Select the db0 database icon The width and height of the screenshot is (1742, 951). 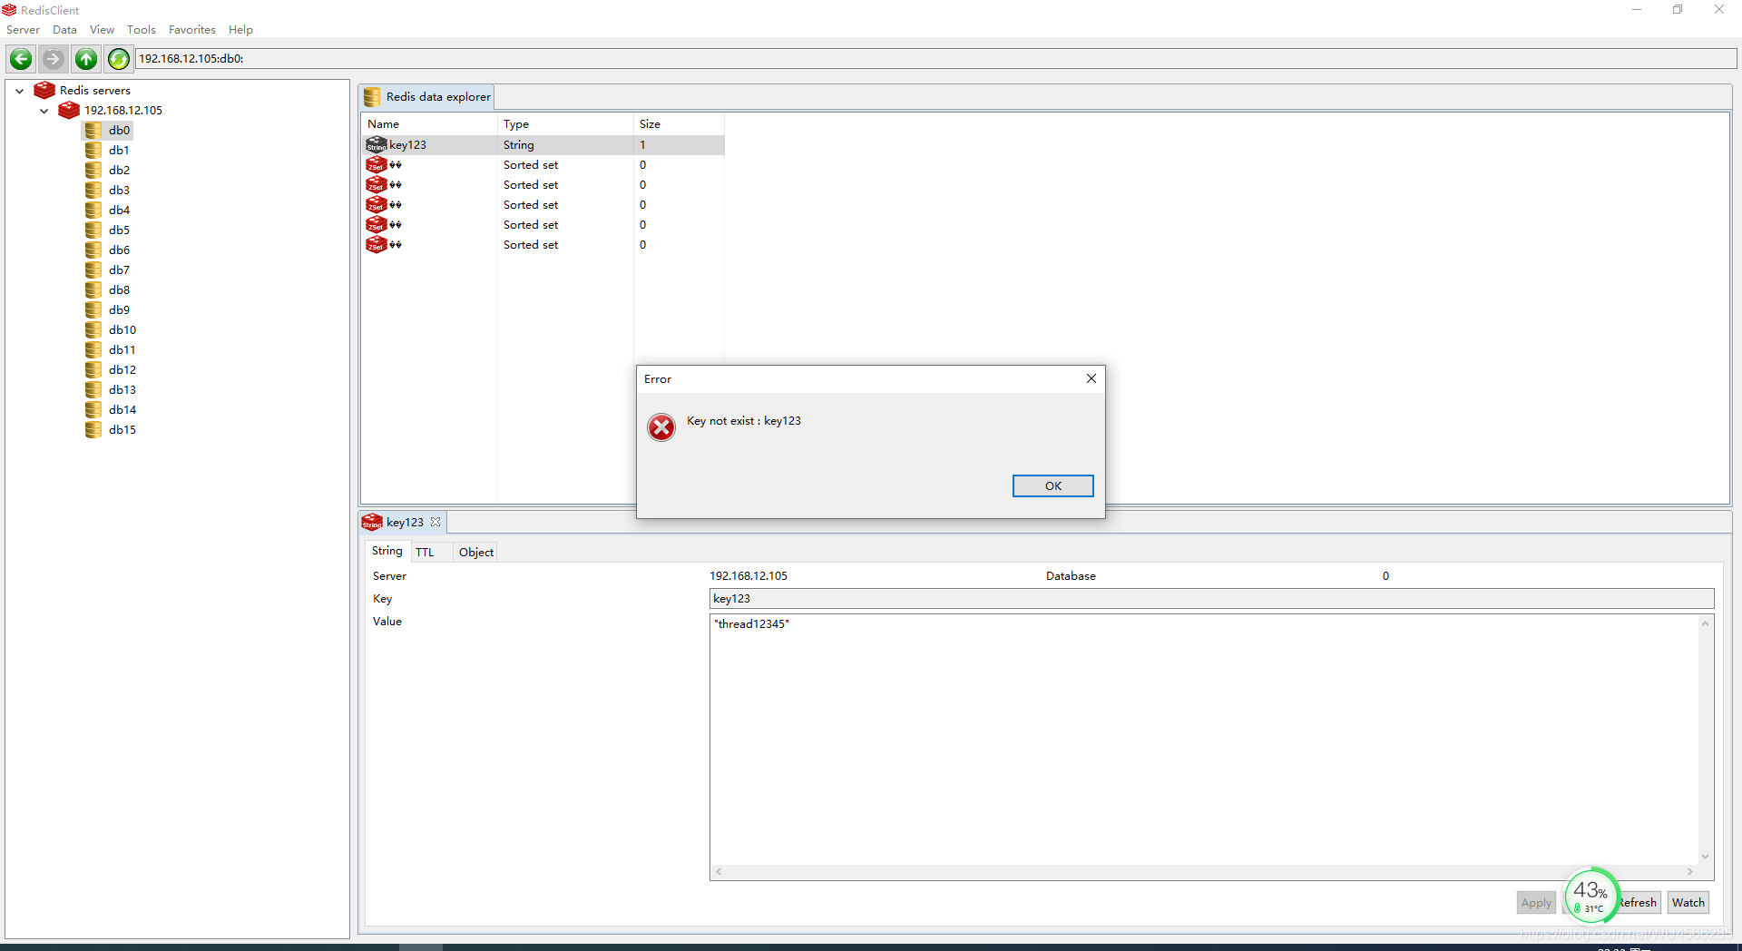pyautogui.click(x=93, y=130)
